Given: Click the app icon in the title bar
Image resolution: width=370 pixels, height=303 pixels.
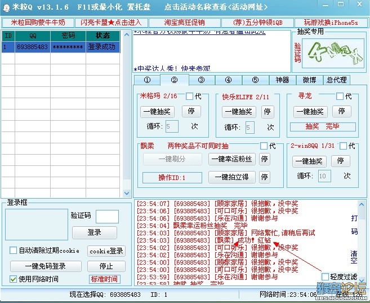Looking at the screenshot, I should (x=6, y=8).
